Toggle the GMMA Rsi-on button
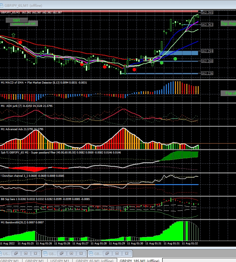This screenshot has width=236, height=262. point(24,24)
